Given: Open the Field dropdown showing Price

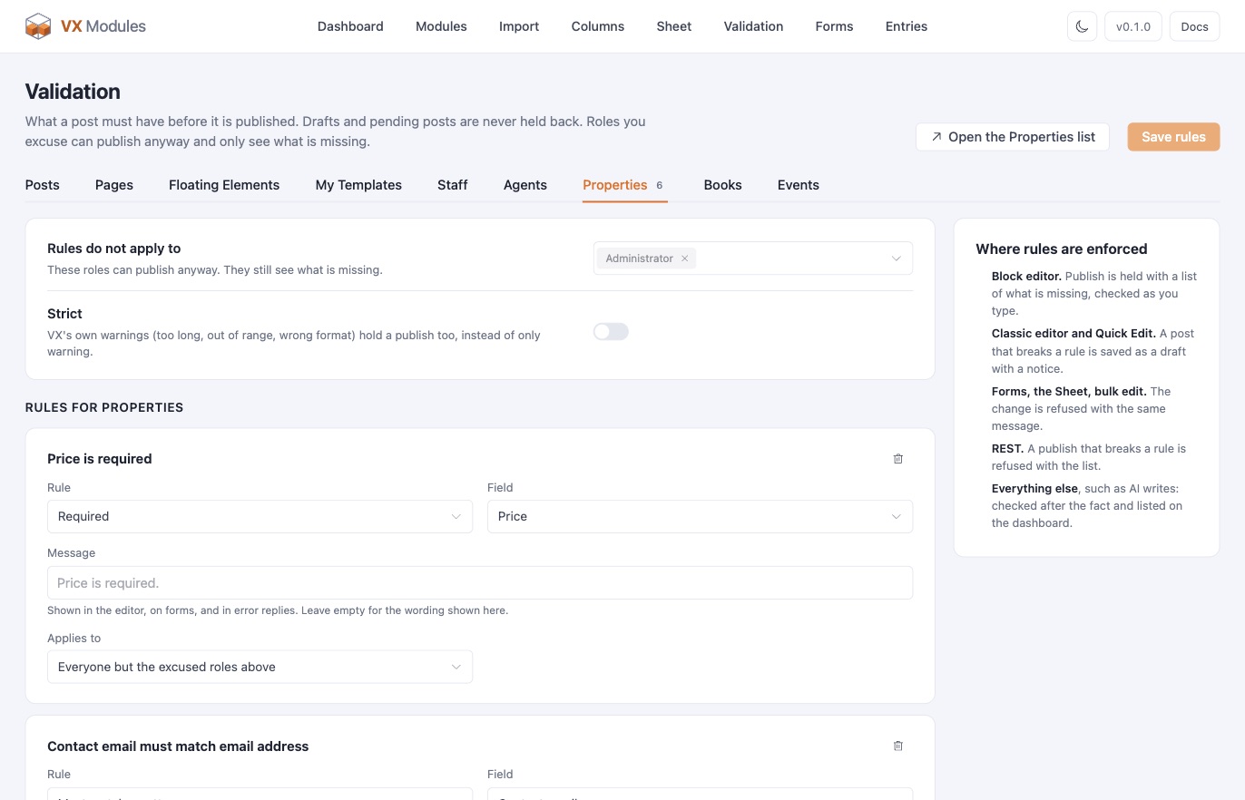Looking at the screenshot, I should (x=700, y=516).
